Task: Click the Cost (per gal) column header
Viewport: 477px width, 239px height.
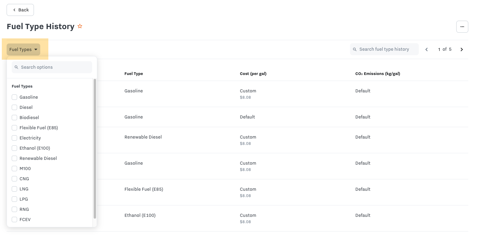Action: pos(253,74)
